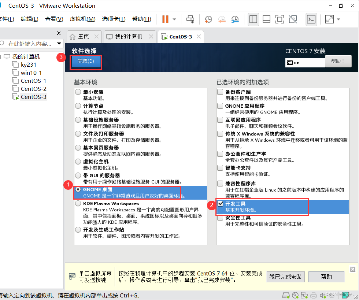Click the hard disk status bar icon
Screen dimensions: 359x300
coord(286,295)
